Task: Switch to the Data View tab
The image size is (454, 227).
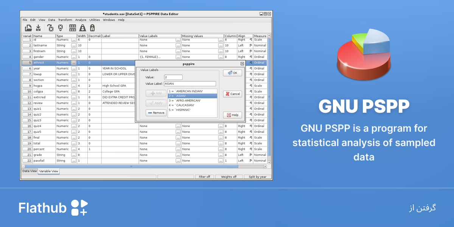Action: pos(30,171)
